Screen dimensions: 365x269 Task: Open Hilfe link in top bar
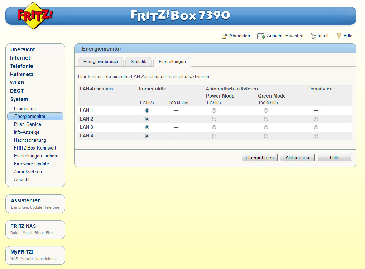pos(348,36)
